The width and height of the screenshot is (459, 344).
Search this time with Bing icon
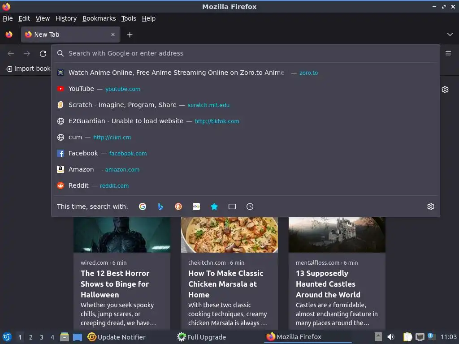tap(160, 206)
